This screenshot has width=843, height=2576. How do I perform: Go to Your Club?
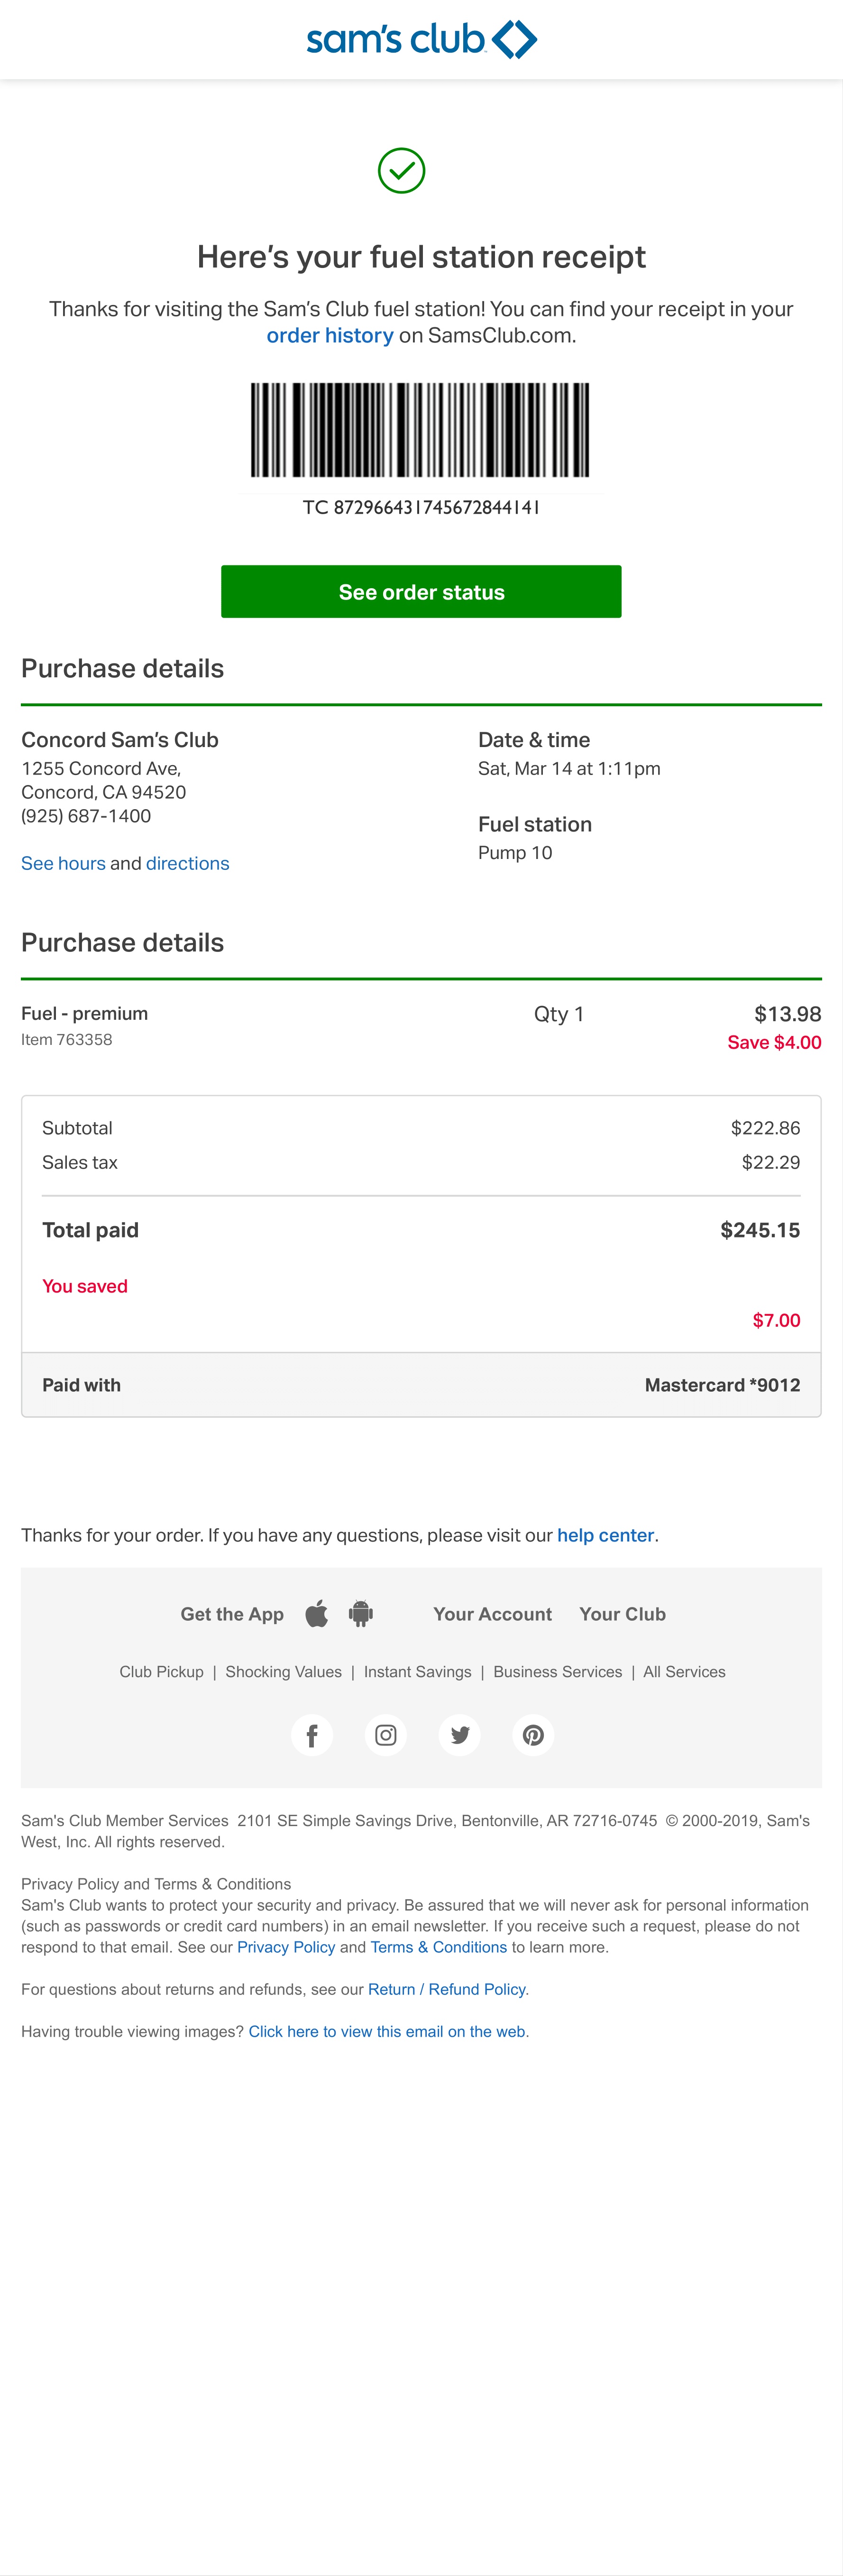[x=623, y=1614]
